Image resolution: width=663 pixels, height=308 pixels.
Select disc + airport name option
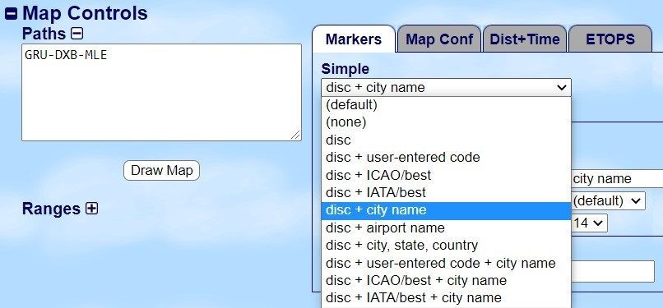tap(446, 228)
